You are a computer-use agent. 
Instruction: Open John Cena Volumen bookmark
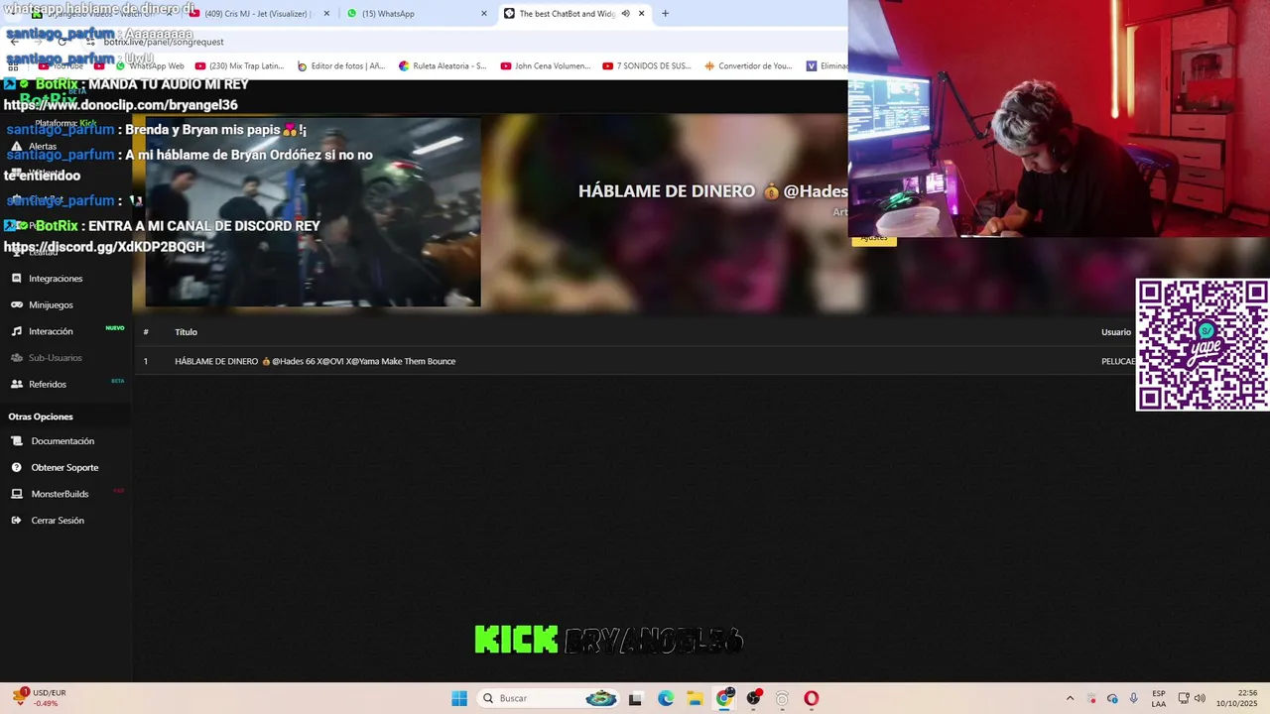(546, 66)
